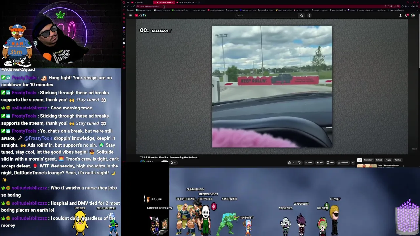Screen dimensions: 420x236
Task: Start voice search with microphone icon
Action: click(309, 15)
